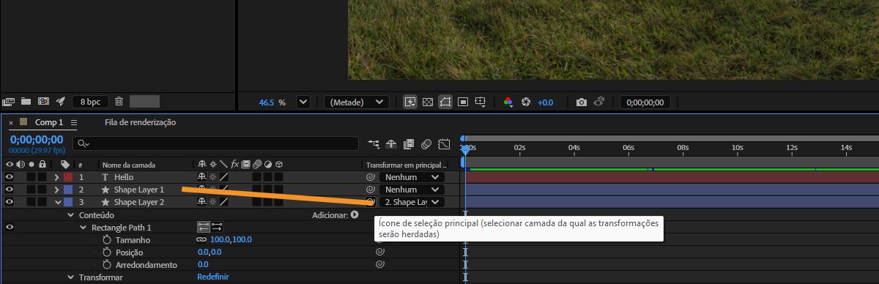Lock Shape Layer 2
The image size is (879, 284).
42,202
